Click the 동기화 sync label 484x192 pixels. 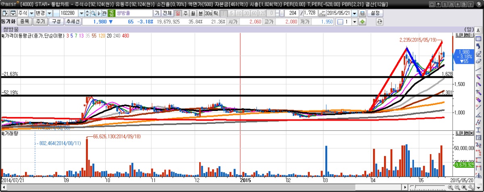pos(8,21)
